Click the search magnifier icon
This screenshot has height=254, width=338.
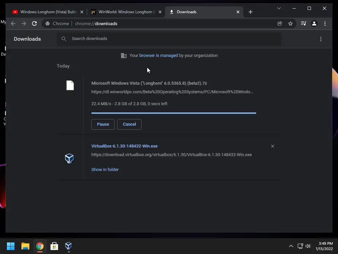(x=64, y=39)
